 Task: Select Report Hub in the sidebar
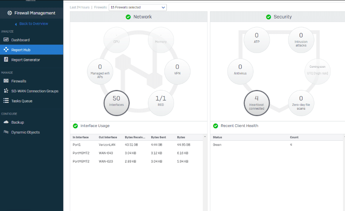click(x=32, y=50)
